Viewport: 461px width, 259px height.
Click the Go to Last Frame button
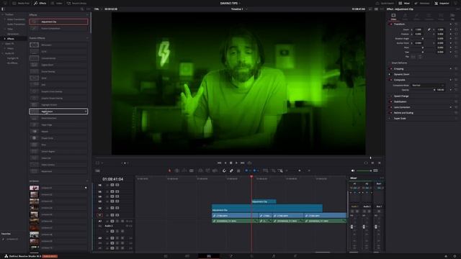coord(243,163)
